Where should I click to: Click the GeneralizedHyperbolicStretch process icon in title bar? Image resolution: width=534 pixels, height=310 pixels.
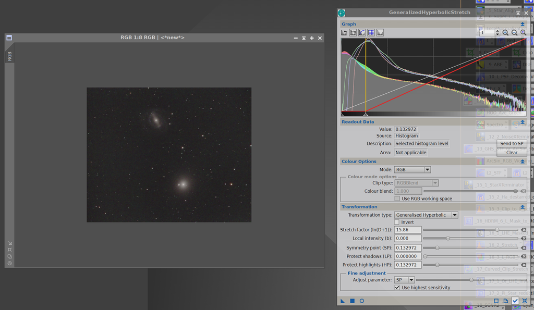(342, 13)
